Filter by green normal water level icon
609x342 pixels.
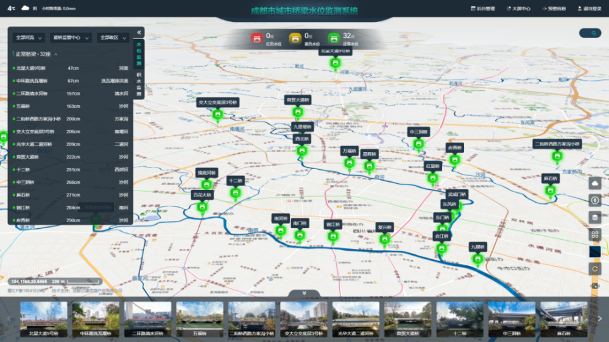[334, 38]
